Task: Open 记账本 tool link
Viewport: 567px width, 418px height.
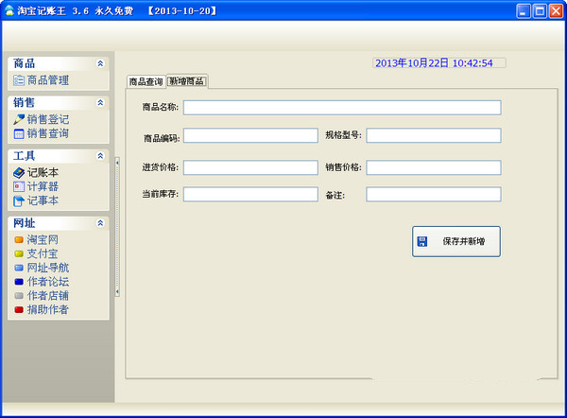Action: (43, 173)
